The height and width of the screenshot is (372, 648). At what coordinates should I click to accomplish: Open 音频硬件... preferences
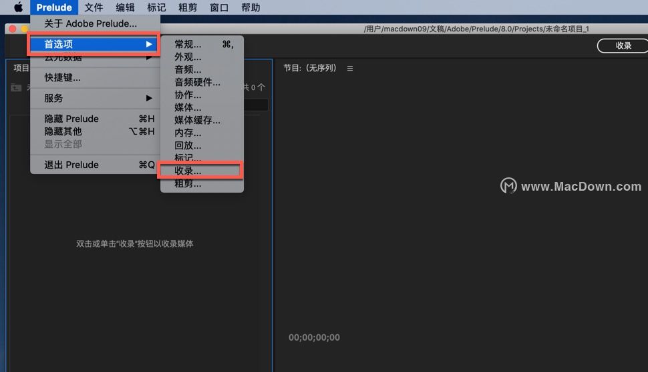pos(202,82)
